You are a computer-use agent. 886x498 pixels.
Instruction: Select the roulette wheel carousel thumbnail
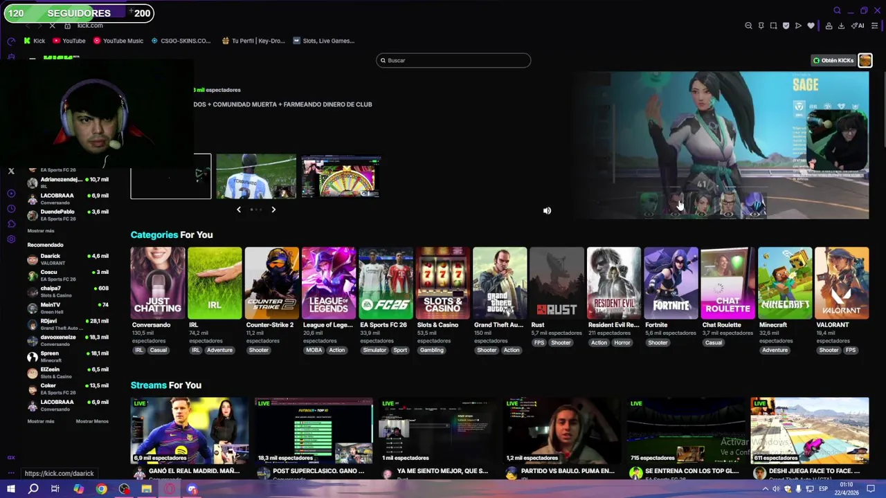tap(341, 176)
